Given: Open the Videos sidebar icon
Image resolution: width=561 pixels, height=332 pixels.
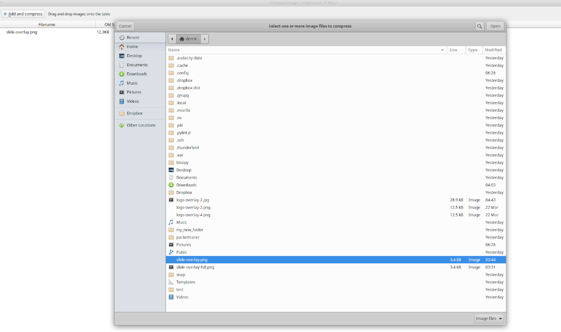Looking at the screenshot, I should (123, 101).
